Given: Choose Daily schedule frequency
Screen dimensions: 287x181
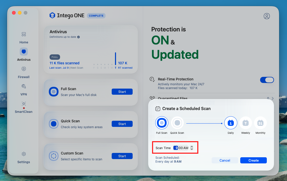Looking at the screenshot, I should pos(231,123).
